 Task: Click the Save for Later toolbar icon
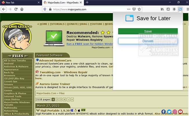(180, 9)
